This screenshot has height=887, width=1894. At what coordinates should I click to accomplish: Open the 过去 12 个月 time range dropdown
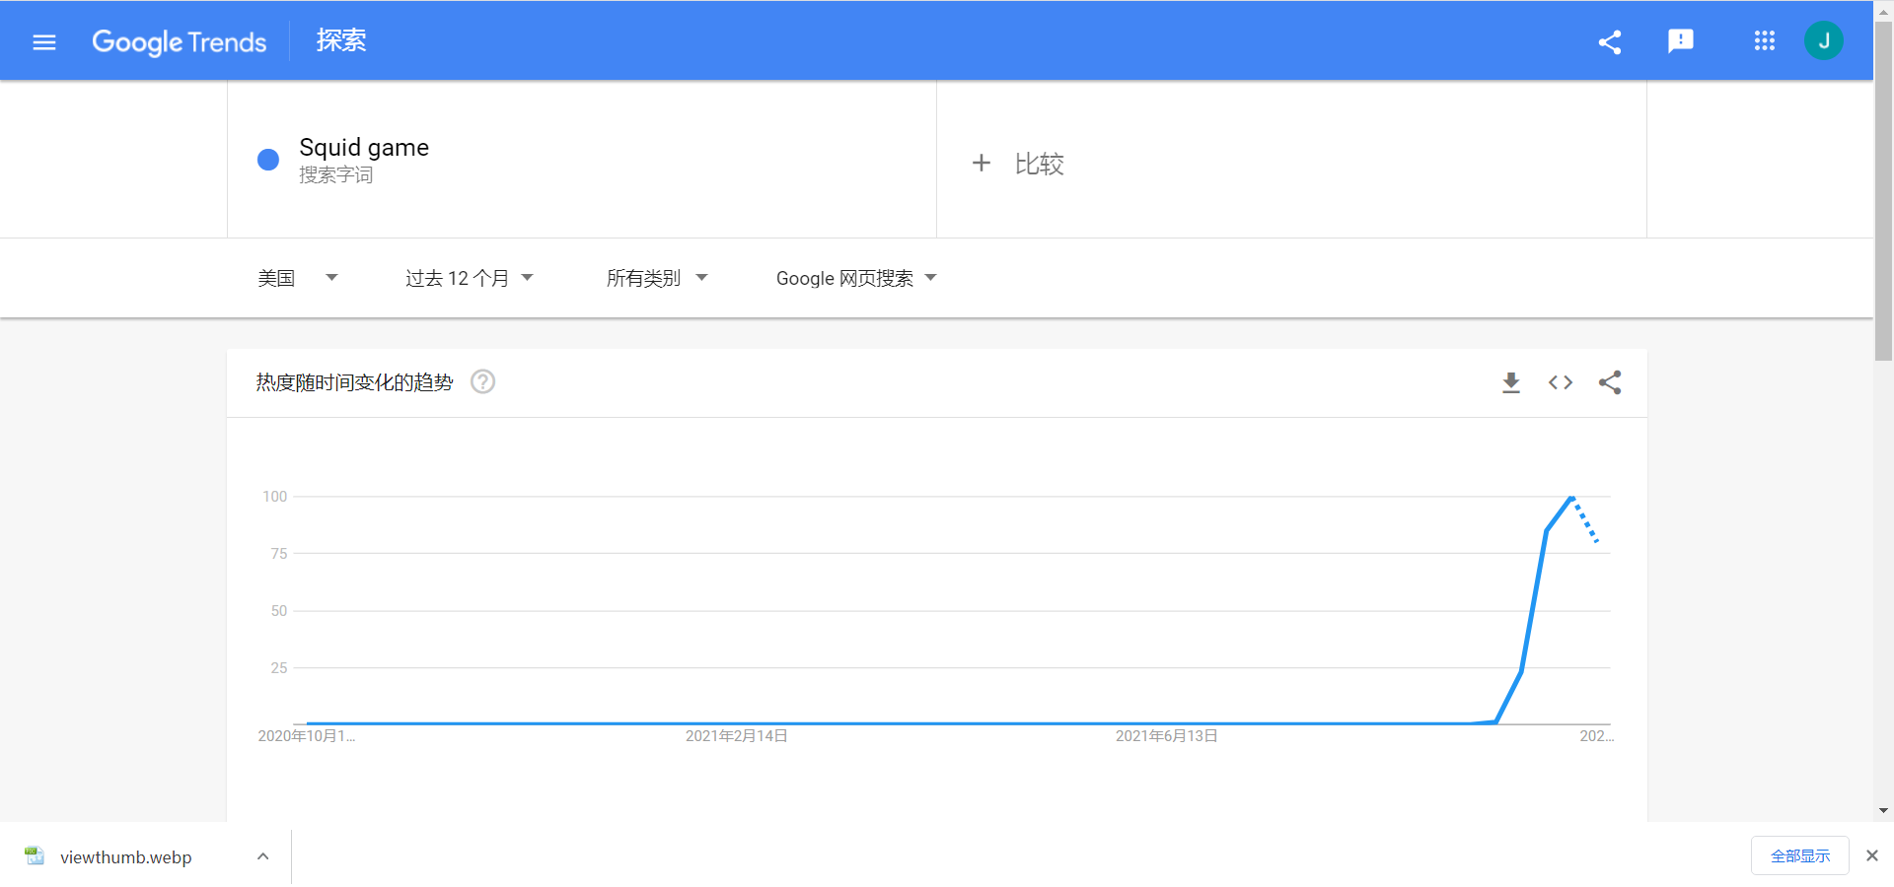tap(470, 278)
